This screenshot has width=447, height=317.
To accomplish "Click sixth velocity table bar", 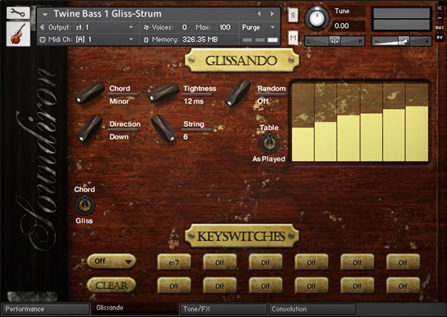I will point(417,134).
